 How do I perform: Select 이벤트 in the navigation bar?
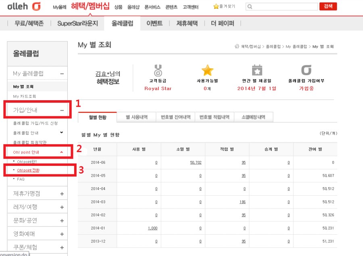point(154,23)
